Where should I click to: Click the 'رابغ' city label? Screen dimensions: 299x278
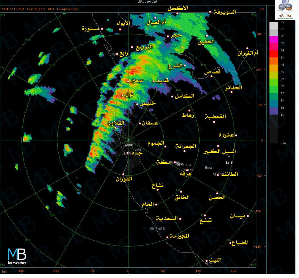coord(123,54)
